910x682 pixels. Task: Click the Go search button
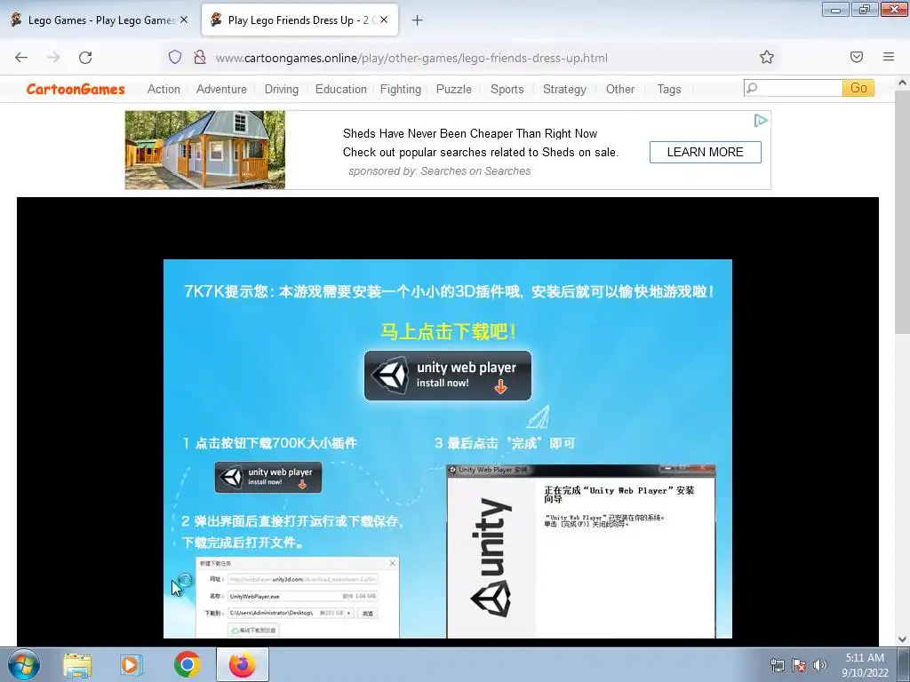[x=858, y=88]
